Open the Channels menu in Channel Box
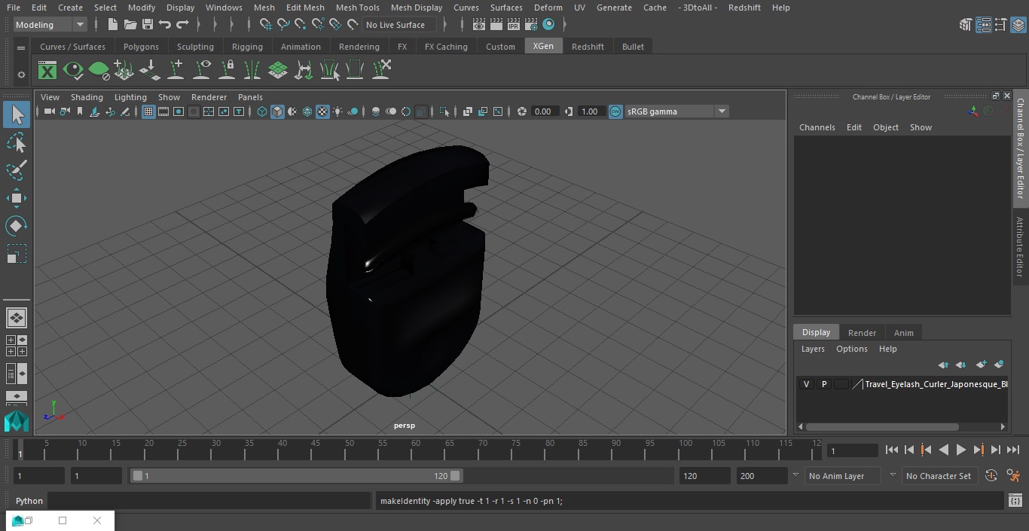The width and height of the screenshot is (1029, 531). click(817, 127)
